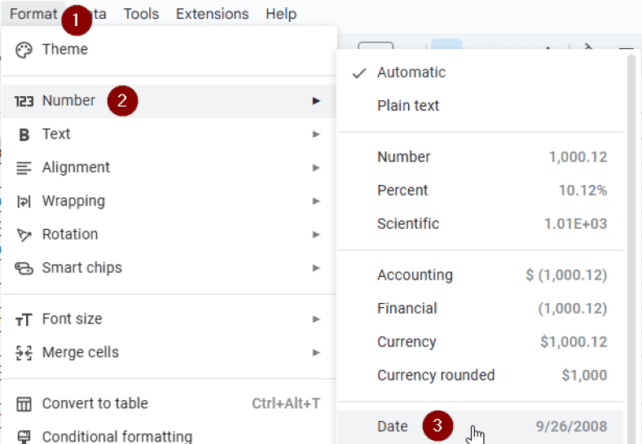Open the Extensions menu
Viewport: 642px width, 444px height.
(212, 14)
